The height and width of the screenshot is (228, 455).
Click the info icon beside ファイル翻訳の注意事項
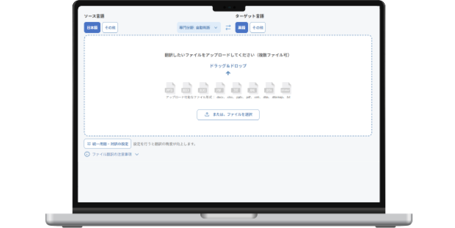pyautogui.click(x=87, y=154)
